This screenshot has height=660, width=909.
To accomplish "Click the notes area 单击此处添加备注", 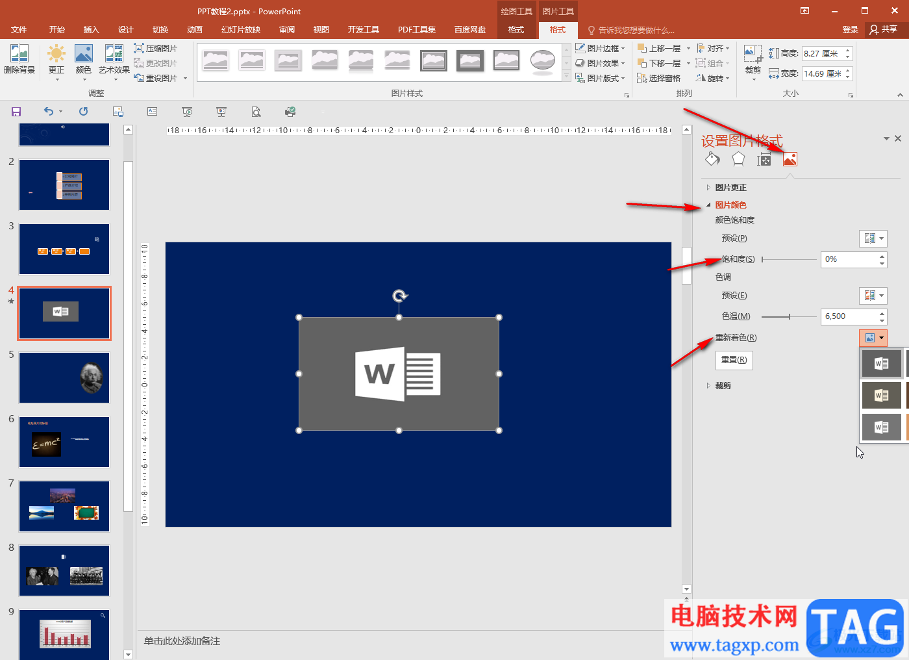I will (182, 641).
